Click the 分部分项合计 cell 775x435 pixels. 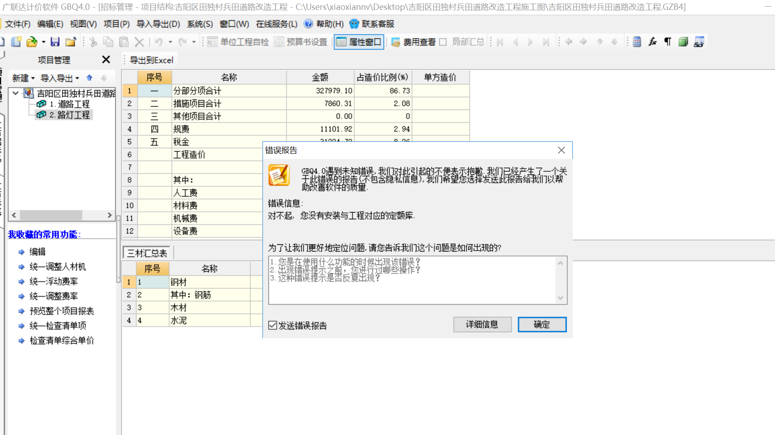[x=229, y=91]
